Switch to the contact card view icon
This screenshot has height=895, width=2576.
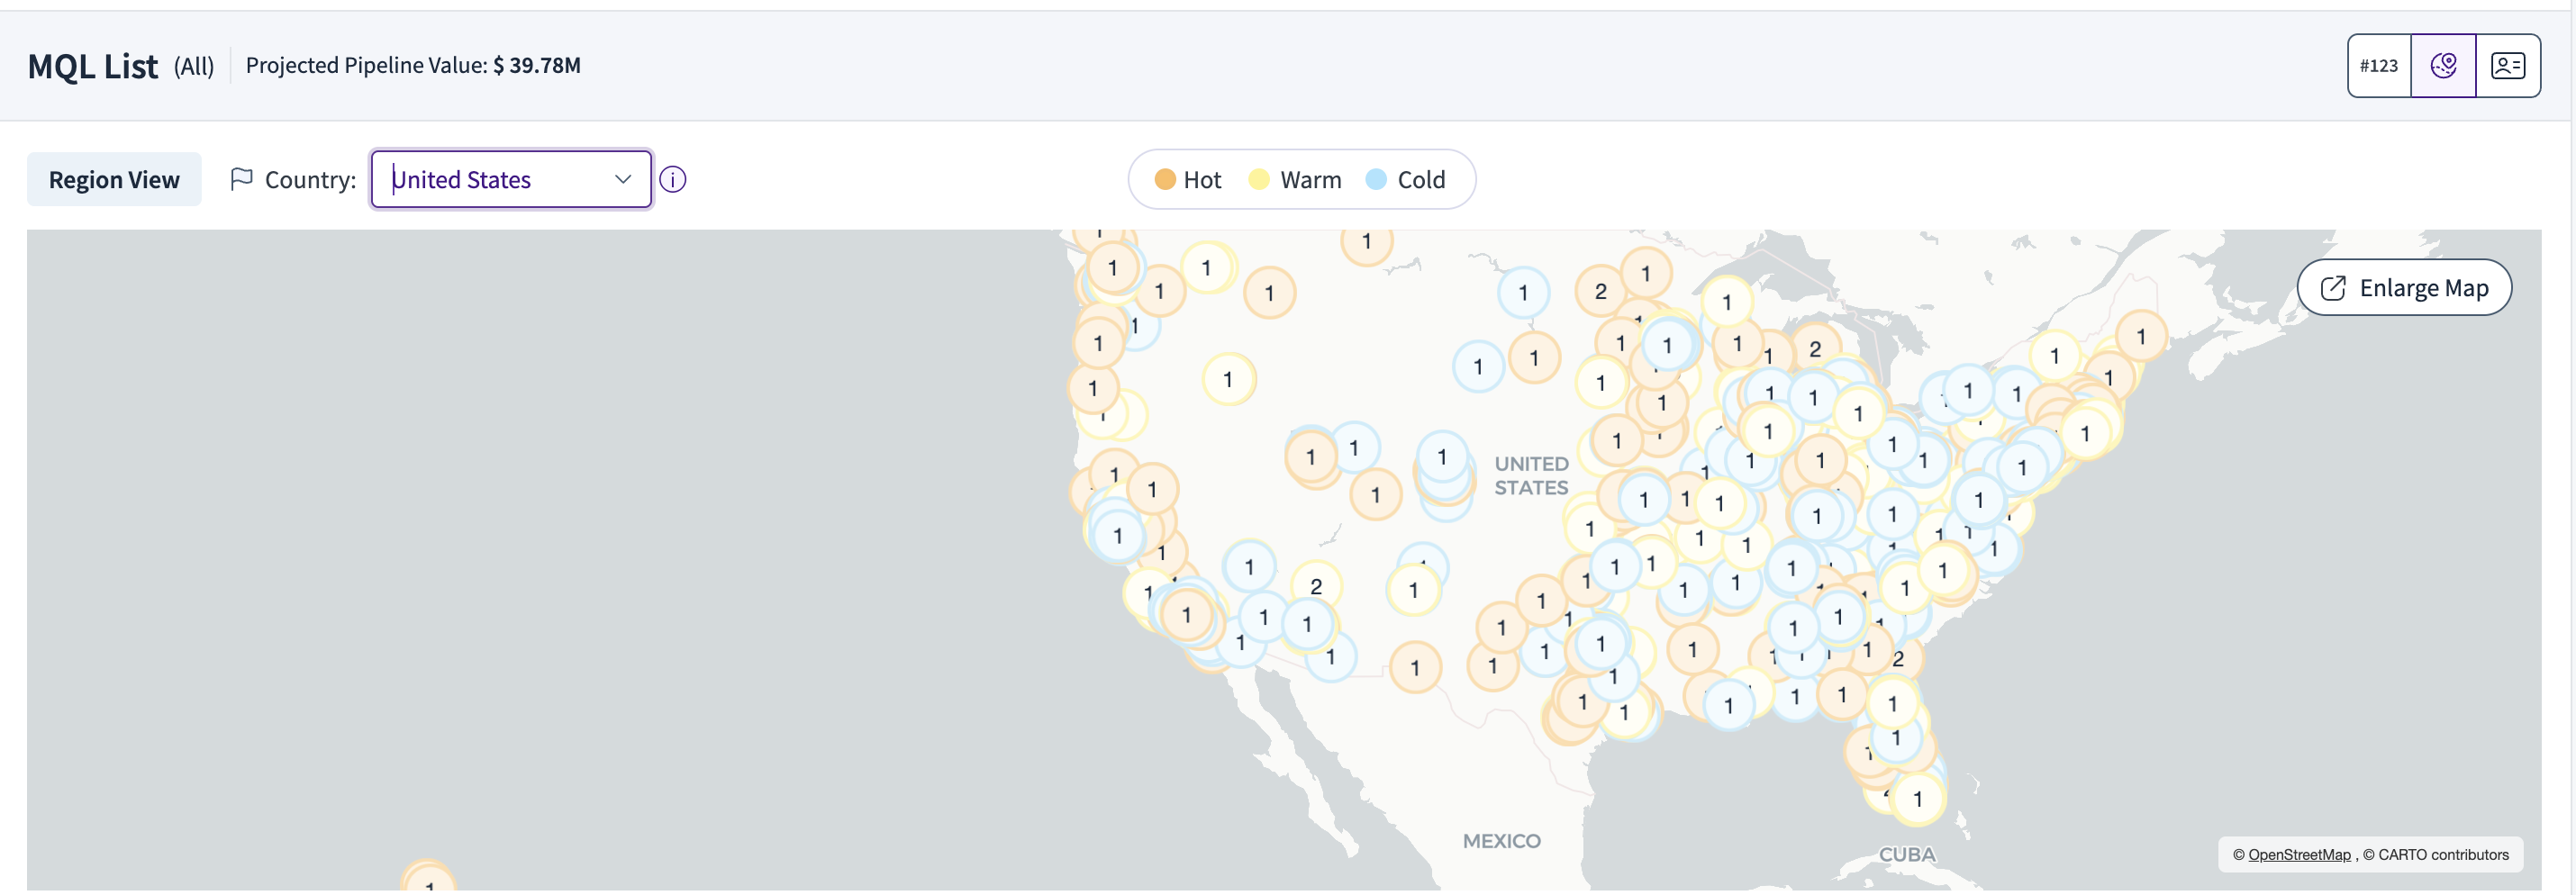coord(2508,66)
